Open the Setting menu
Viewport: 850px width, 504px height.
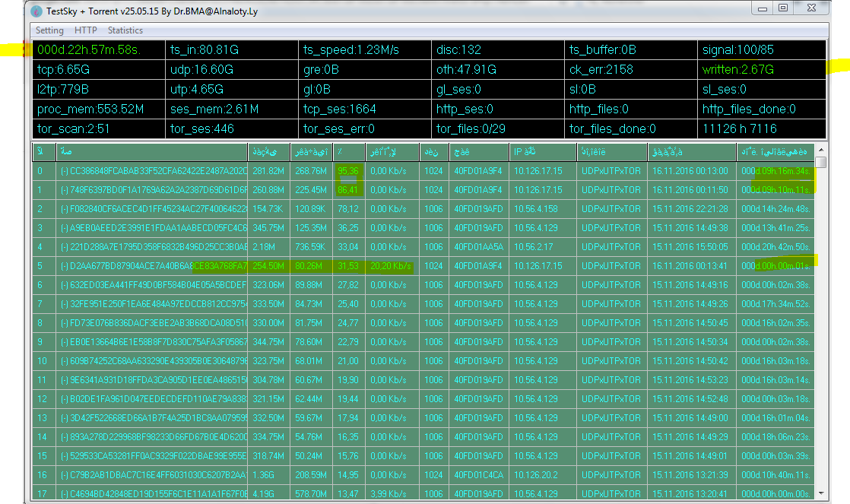click(x=50, y=30)
